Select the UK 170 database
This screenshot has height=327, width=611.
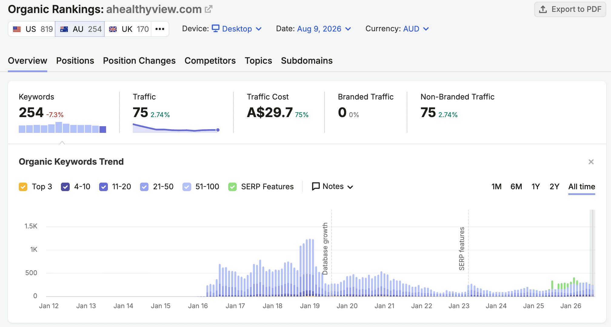tap(128, 29)
